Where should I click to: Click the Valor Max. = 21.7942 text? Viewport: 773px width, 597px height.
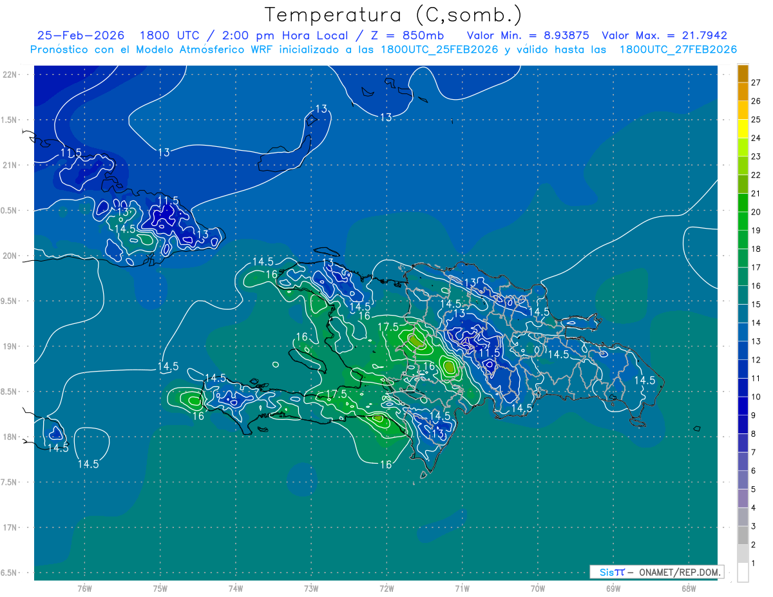point(664,35)
